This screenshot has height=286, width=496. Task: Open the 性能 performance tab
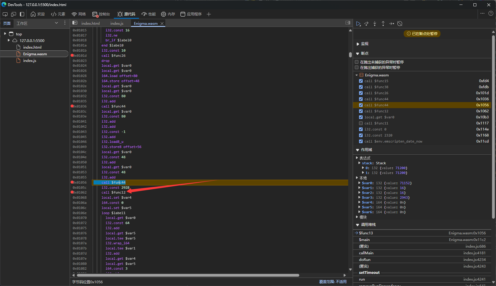tap(149, 14)
